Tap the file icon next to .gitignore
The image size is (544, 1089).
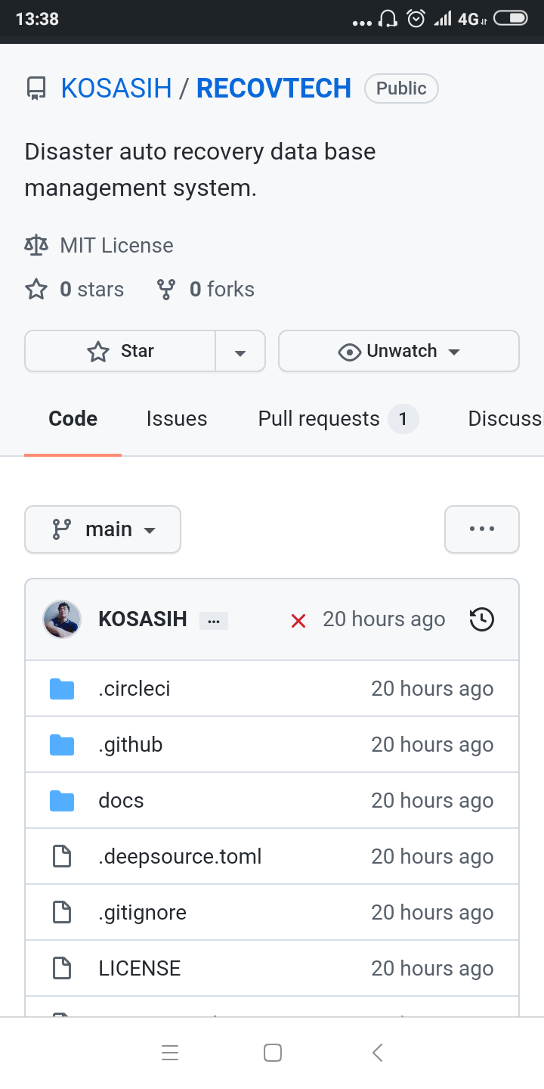(x=62, y=913)
